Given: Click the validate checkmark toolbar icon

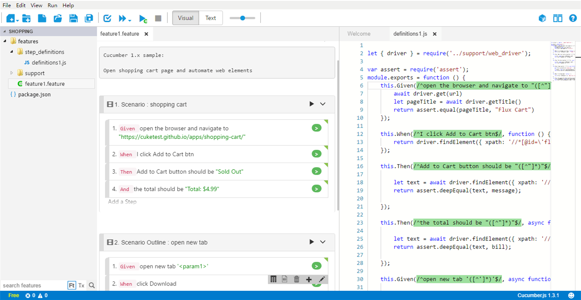Looking at the screenshot, I should (x=107, y=18).
